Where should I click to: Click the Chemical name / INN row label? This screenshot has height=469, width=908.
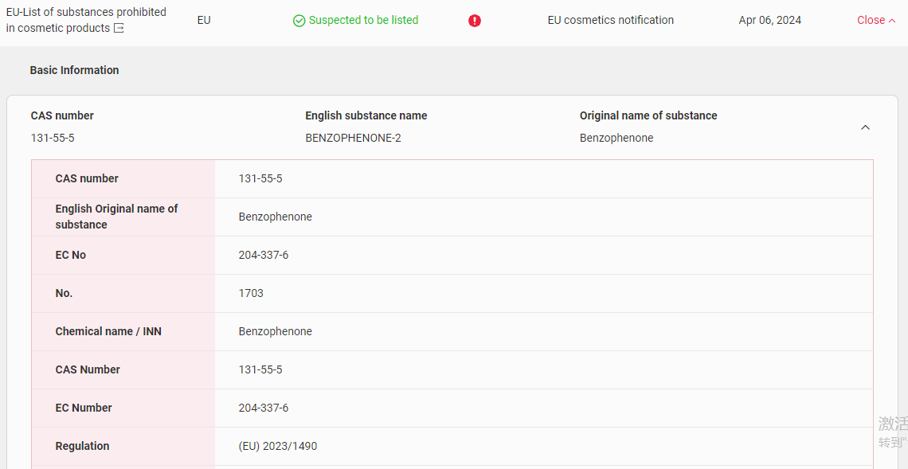[108, 331]
